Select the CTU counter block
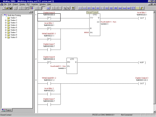The width and height of the screenshot is (156, 117). click(x=95, y=25)
